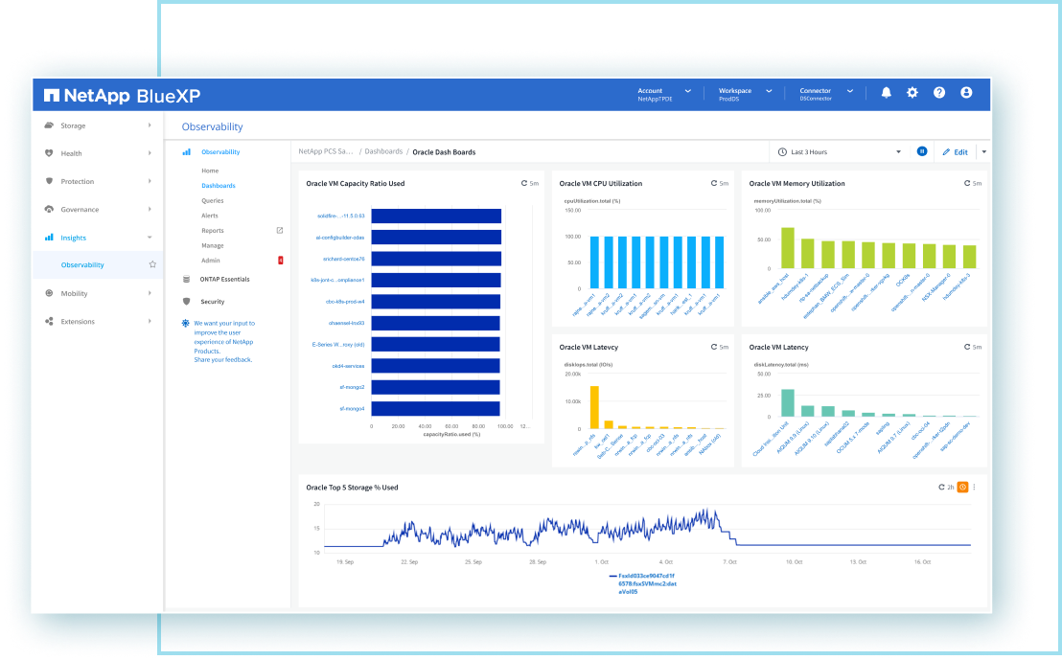This screenshot has width=1062, height=660.
Task: Click the Share your feedback link
Action: pos(222,359)
